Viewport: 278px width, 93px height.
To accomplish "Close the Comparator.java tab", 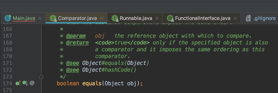I will pos(102,18).
